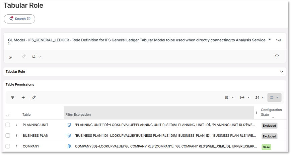Click the PLANNING UNIT table cell
This screenshot has width=291, height=155.
35,125
